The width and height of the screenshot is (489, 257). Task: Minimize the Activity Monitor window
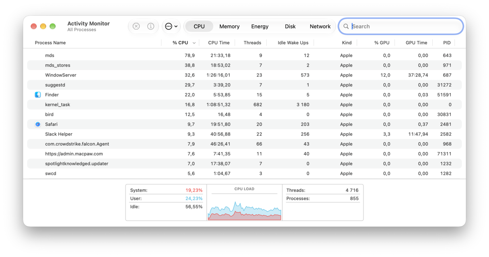click(43, 26)
